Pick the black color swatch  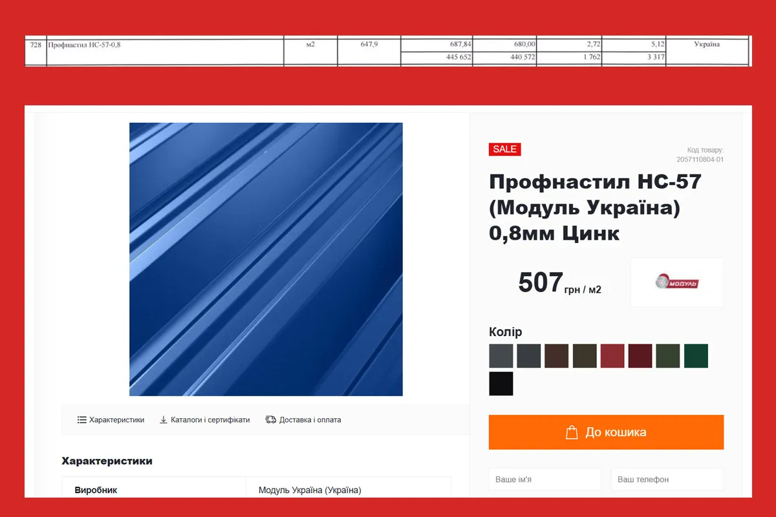(501, 384)
